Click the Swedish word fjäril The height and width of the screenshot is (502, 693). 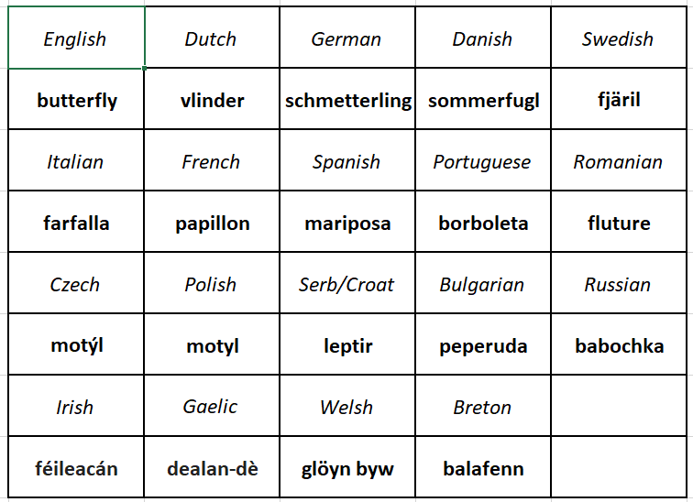pos(619,100)
